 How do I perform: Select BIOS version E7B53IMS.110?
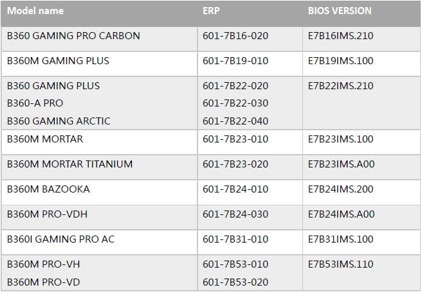pos(341,264)
